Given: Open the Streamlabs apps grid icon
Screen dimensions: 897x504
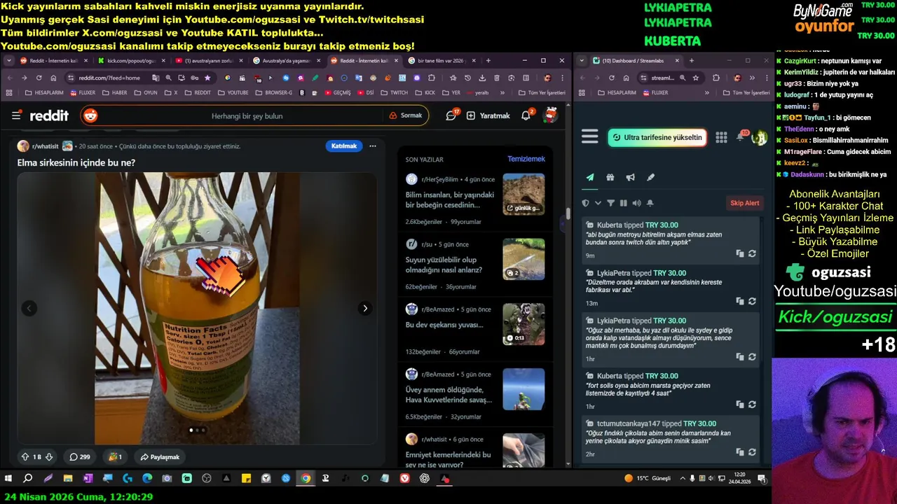Looking at the screenshot, I should pyautogui.click(x=721, y=137).
